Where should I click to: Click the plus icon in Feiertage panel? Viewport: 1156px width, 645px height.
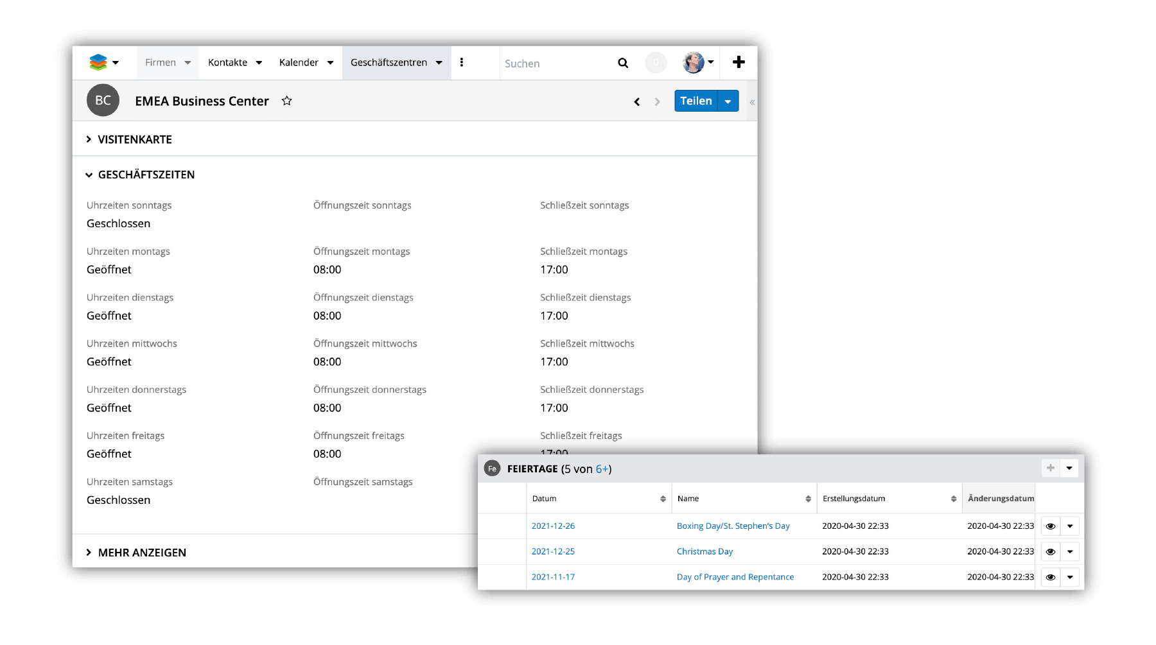pos(1050,469)
